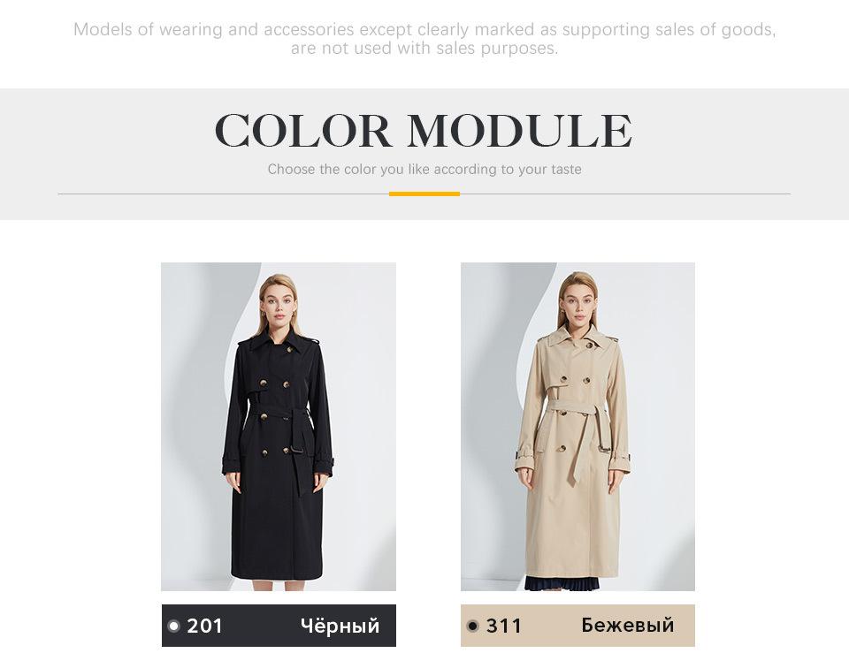Click the belt buckle on the black coat
The height and width of the screenshot is (653, 849).
click(x=297, y=450)
